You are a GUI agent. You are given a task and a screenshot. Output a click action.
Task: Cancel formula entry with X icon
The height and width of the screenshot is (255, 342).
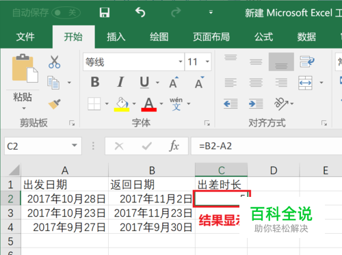click(x=119, y=146)
